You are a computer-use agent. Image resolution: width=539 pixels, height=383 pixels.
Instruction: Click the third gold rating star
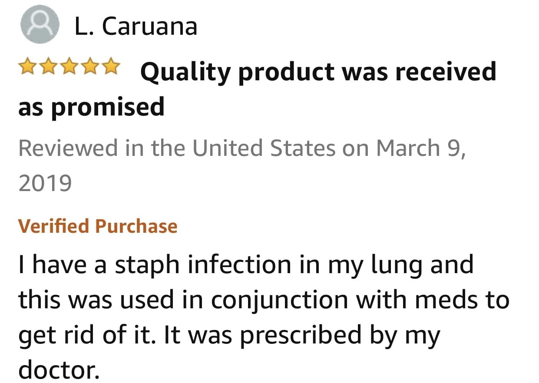(69, 66)
